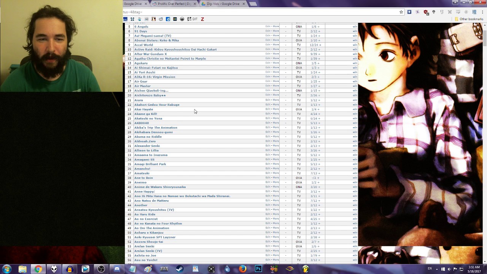The image size is (487, 274).
Task: Click the EN language indicator in tray
Action: pyautogui.click(x=430, y=269)
